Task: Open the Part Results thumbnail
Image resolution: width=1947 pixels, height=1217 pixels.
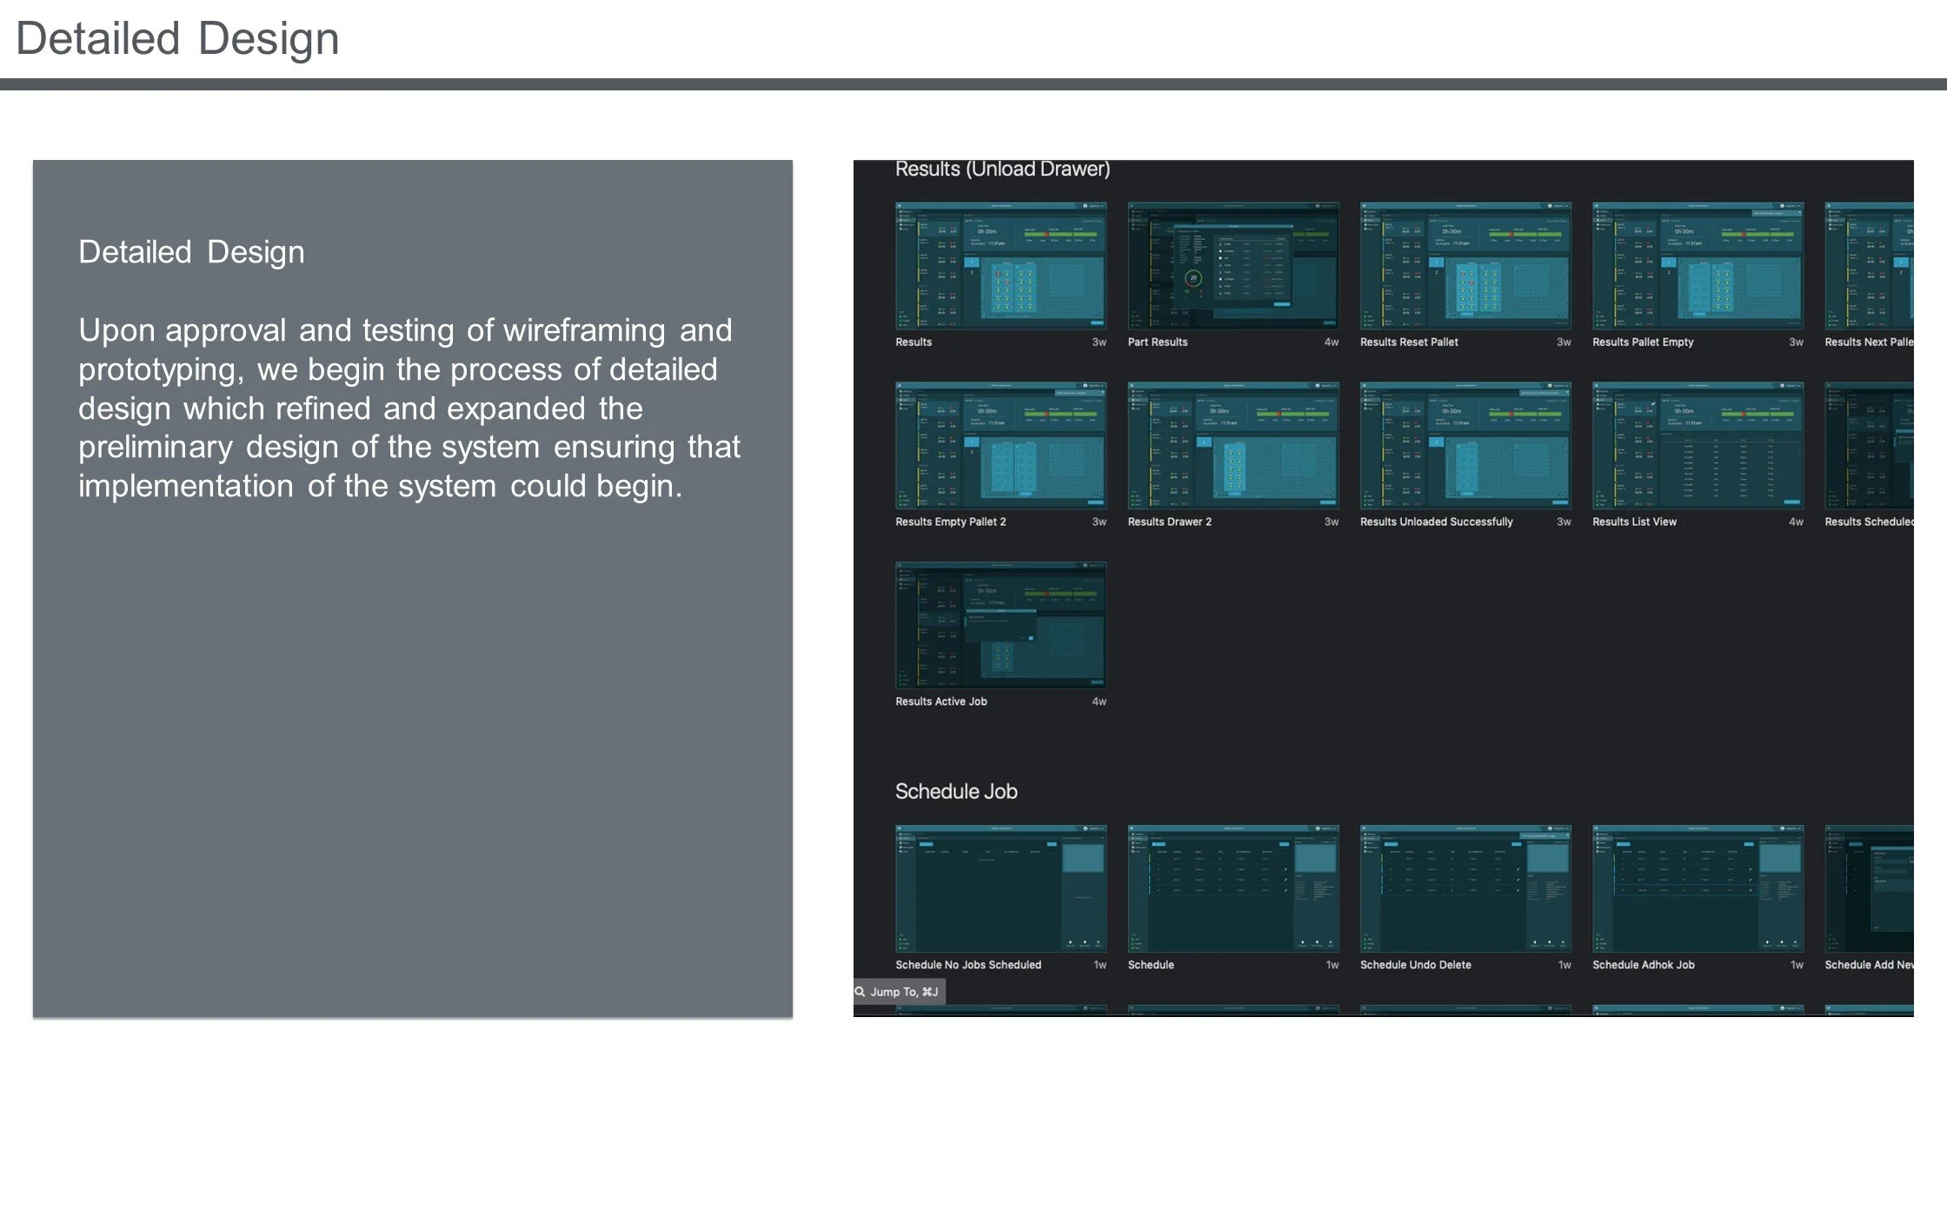Action: (x=1233, y=266)
